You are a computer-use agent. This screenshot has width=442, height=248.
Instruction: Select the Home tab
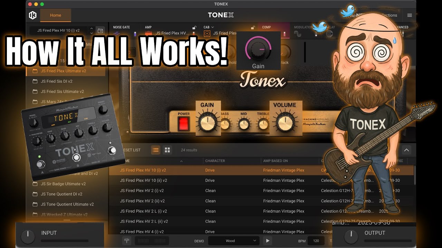point(56,15)
